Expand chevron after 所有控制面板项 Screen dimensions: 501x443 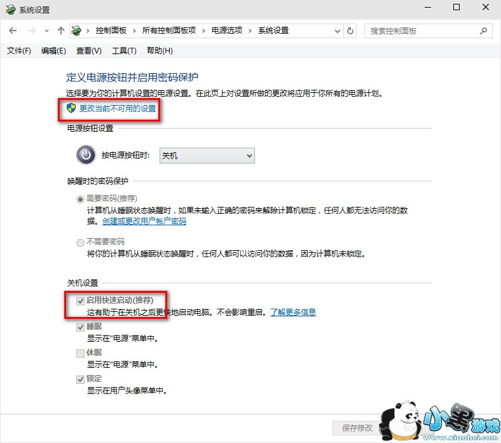(203, 31)
